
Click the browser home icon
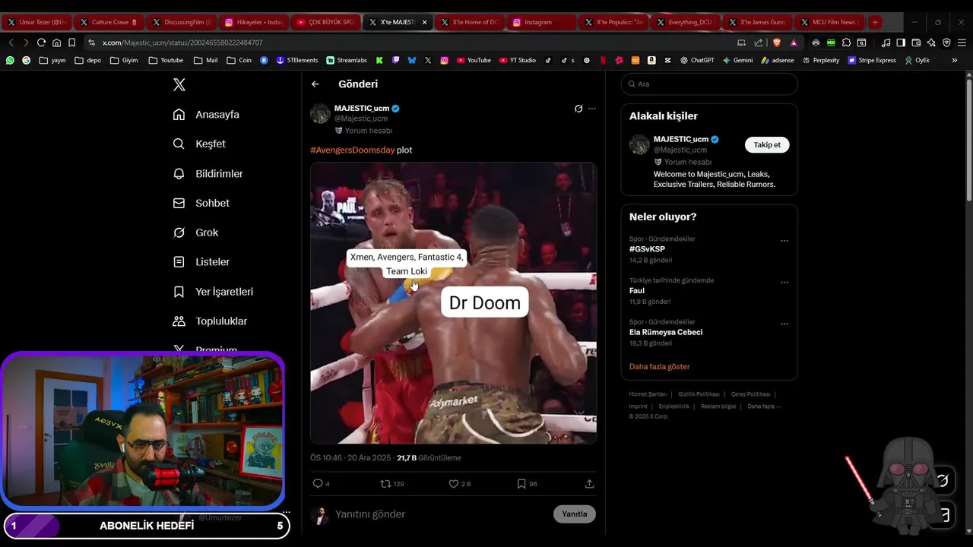click(56, 43)
